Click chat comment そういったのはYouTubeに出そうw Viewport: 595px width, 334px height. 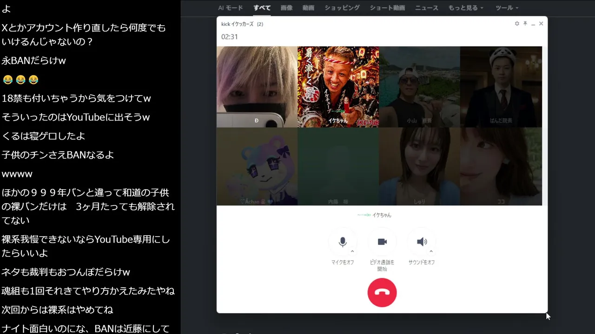pos(76,117)
